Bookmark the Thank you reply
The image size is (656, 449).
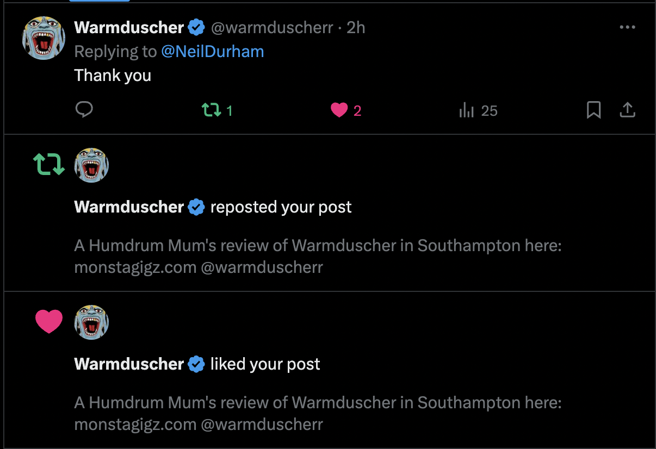tap(593, 110)
